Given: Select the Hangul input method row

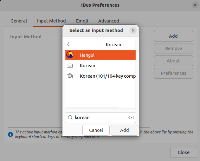Looking at the screenshot, I should click(100, 55).
